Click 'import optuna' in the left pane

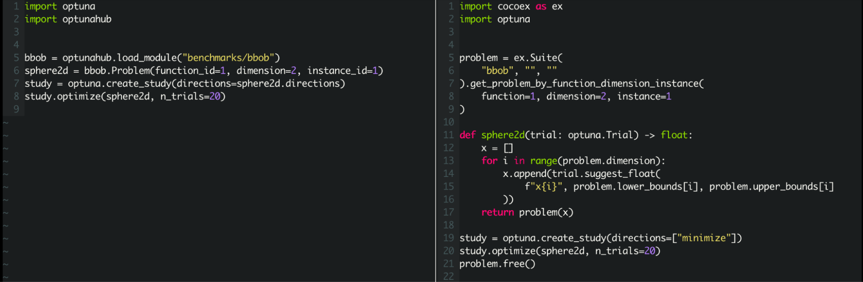[60, 6]
